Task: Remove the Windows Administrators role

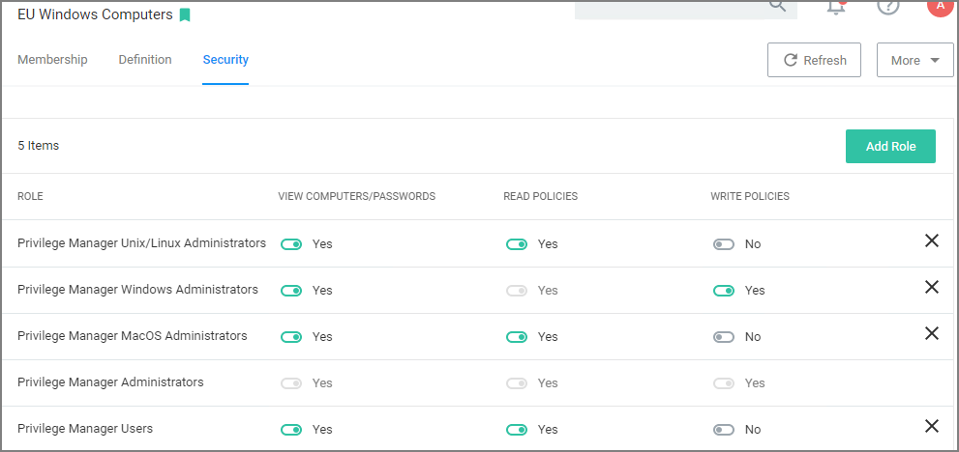Action: (931, 287)
